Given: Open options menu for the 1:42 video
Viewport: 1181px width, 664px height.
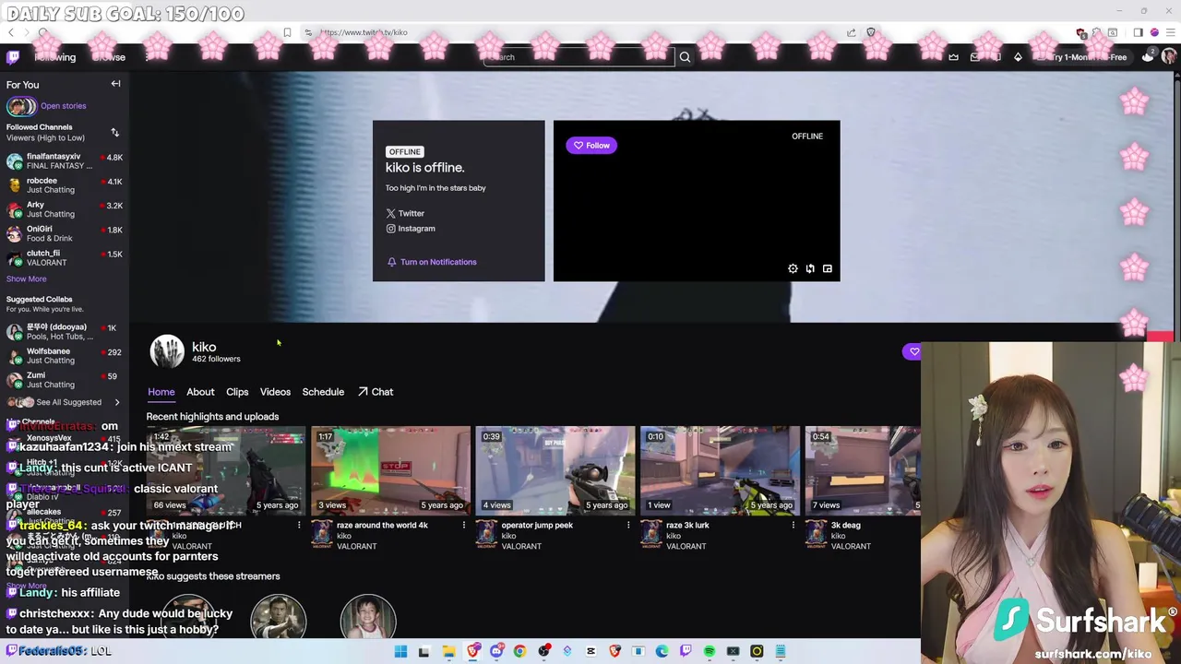Looking at the screenshot, I should pos(299,526).
